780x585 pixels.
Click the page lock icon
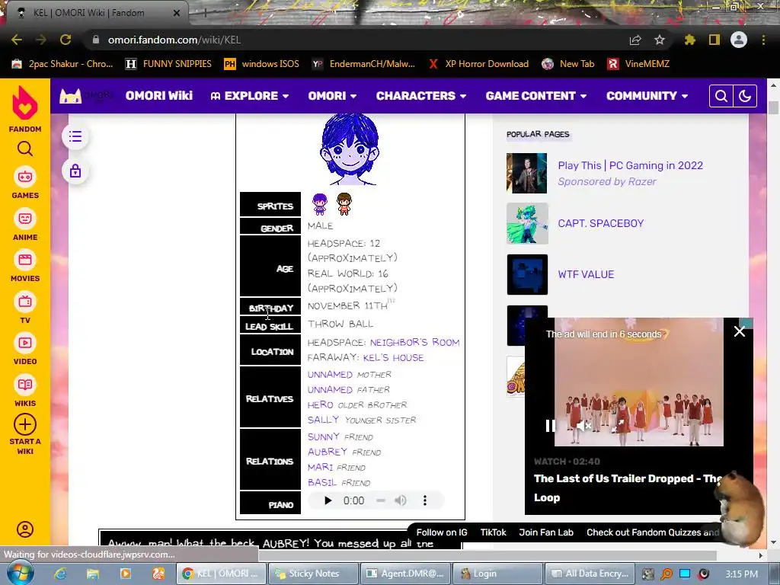point(75,171)
